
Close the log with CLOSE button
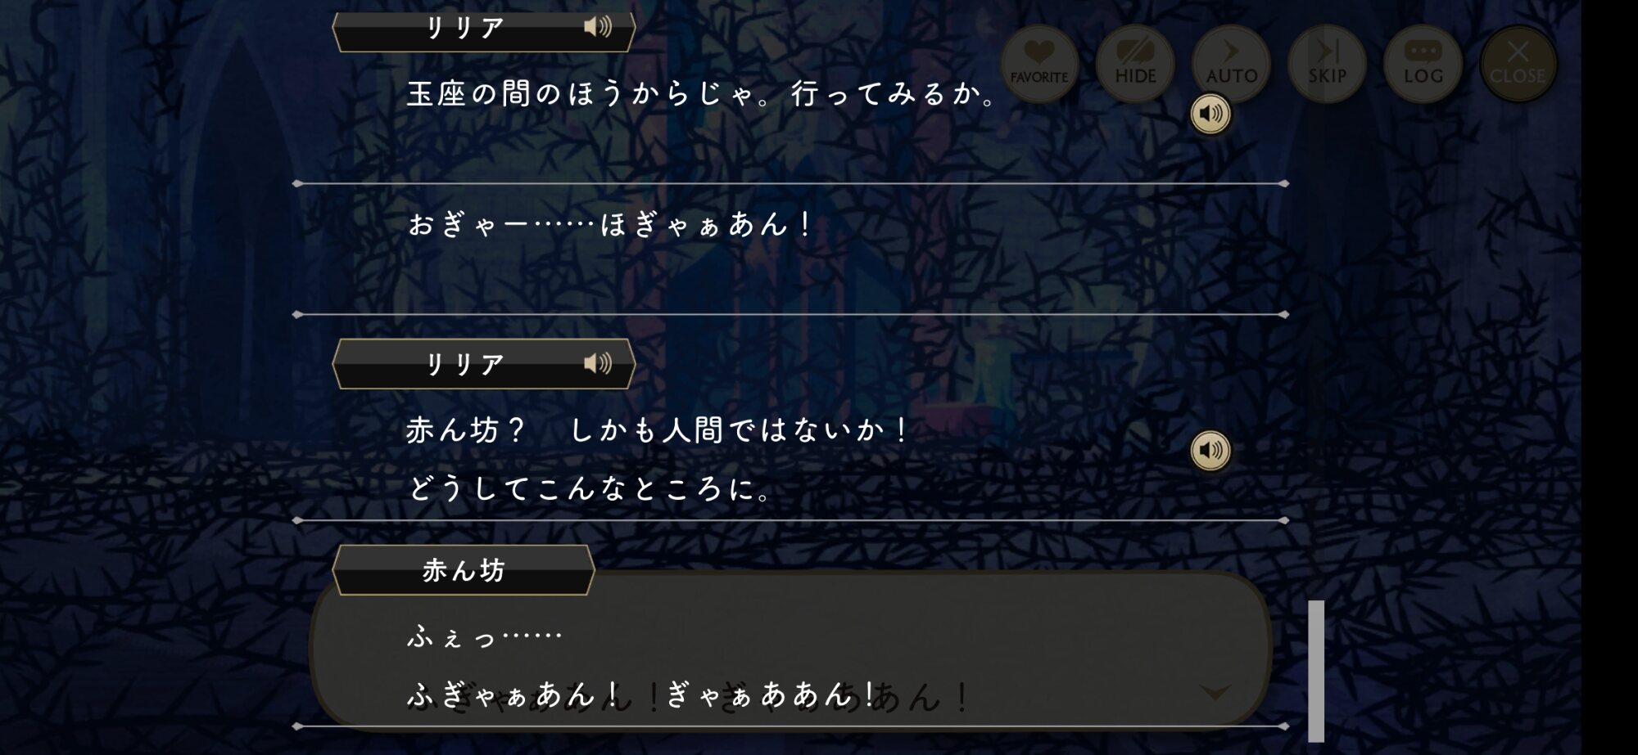point(1518,64)
